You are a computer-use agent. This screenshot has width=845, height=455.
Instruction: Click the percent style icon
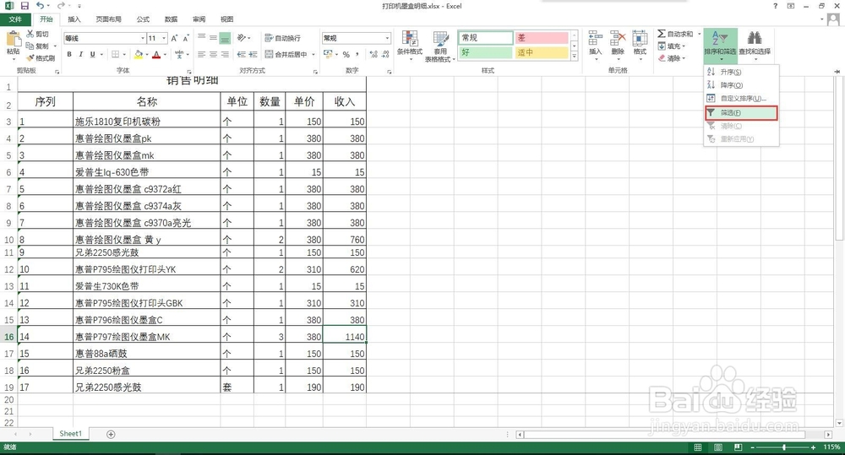click(346, 54)
